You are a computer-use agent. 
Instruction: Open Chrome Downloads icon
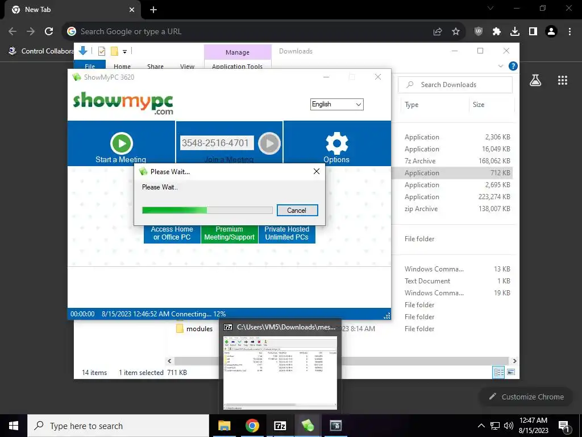click(x=515, y=32)
